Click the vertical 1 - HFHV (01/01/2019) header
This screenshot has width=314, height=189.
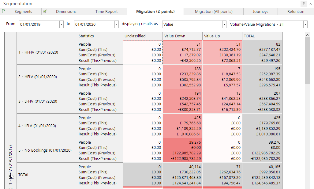click(10, 113)
